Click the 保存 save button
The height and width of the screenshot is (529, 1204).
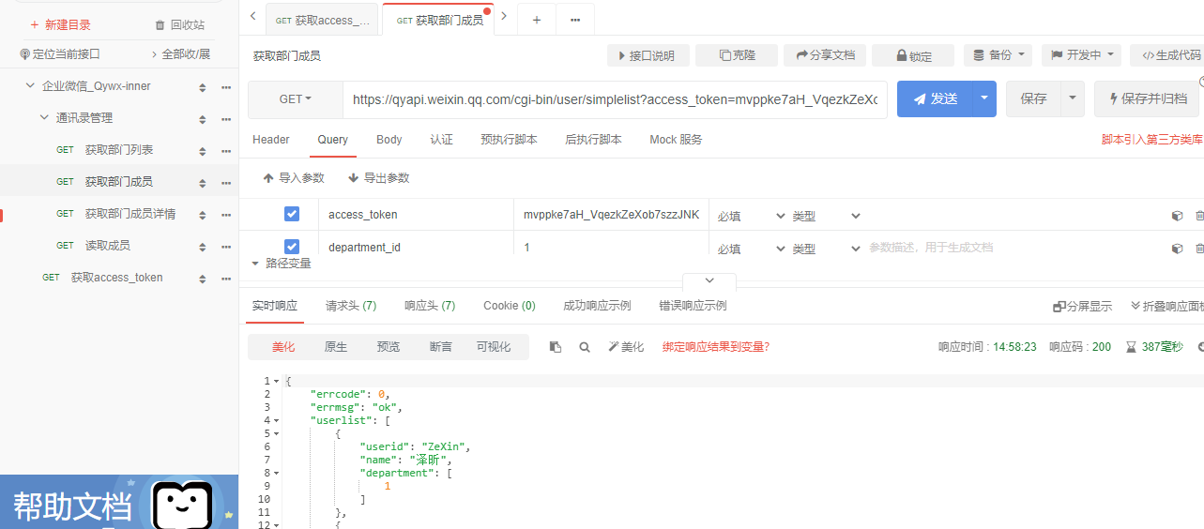coord(1033,98)
